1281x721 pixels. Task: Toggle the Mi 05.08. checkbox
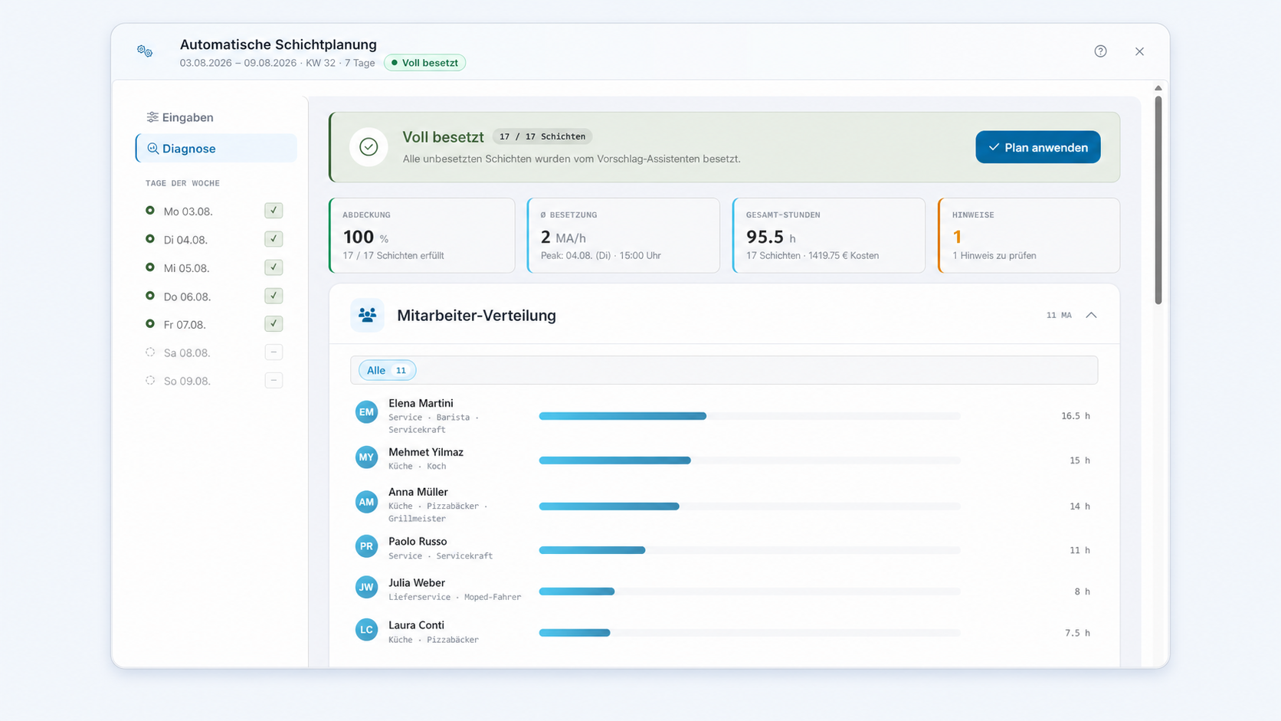click(274, 267)
